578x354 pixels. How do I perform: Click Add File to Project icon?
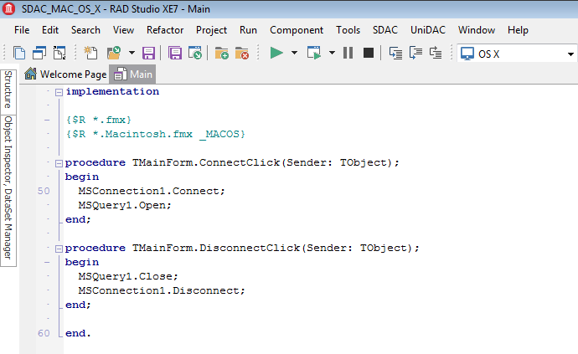(x=221, y=53)
